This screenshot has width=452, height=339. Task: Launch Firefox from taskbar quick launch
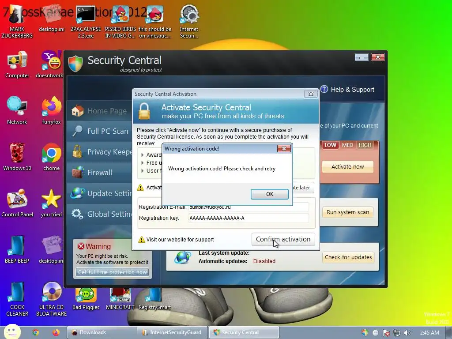[56, 332]
